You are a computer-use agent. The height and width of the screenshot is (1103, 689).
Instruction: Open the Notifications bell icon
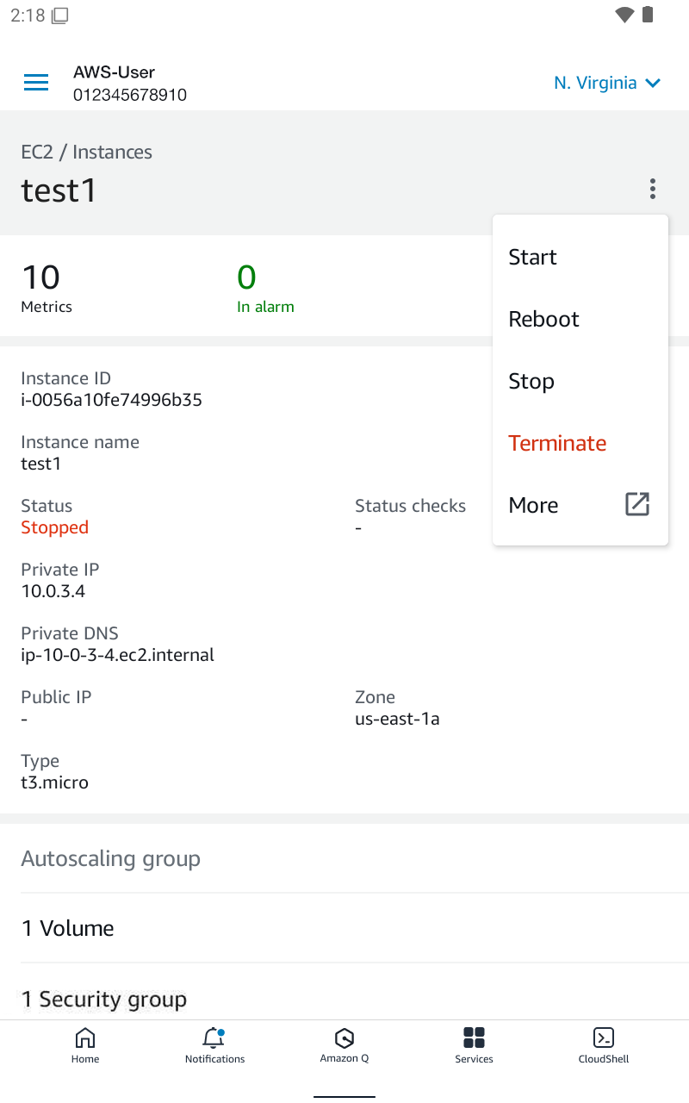tap(214, 1037)
